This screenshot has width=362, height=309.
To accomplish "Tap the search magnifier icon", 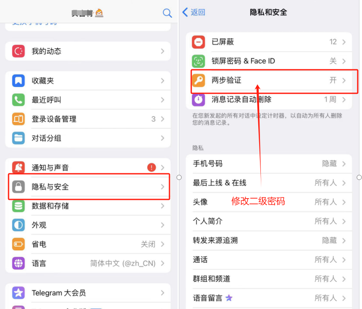I will [167, 13].
